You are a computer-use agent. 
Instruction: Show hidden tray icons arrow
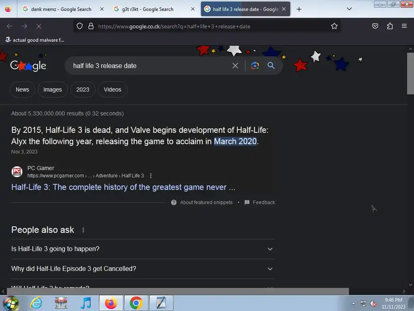point(353,304)
